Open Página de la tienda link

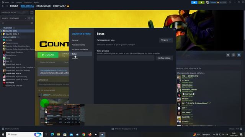pos(47,62)
